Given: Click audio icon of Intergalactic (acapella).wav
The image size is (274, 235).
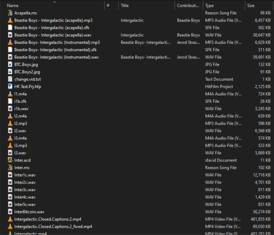Looking at the screenshot, I should pyautogui.click(x=10, y=35).
